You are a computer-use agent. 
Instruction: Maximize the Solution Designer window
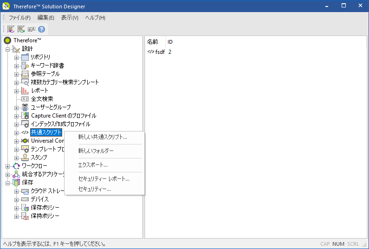point(343,6)
